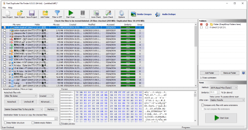Image resolution: width=248 pixels, height=130 pixels.
Task: Click the file icon in row 3
Action: coord(12,33)
